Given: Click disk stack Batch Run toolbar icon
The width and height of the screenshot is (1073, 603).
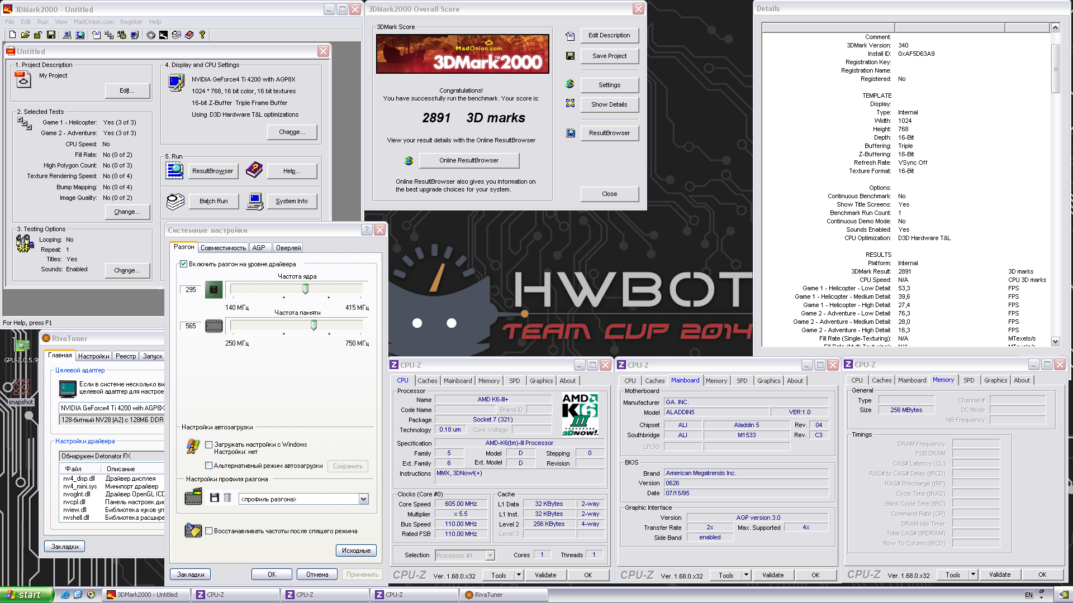Looking at the screenshot, I should coord(177,35).
